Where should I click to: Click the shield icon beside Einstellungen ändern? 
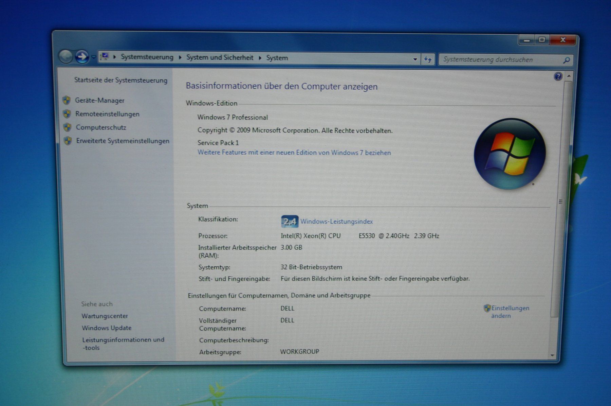[487, 308]
